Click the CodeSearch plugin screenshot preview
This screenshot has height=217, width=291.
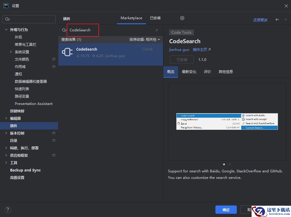227,122
